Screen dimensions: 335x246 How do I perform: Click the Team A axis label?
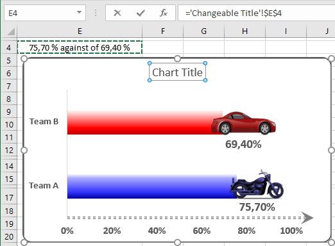point(44,186)
